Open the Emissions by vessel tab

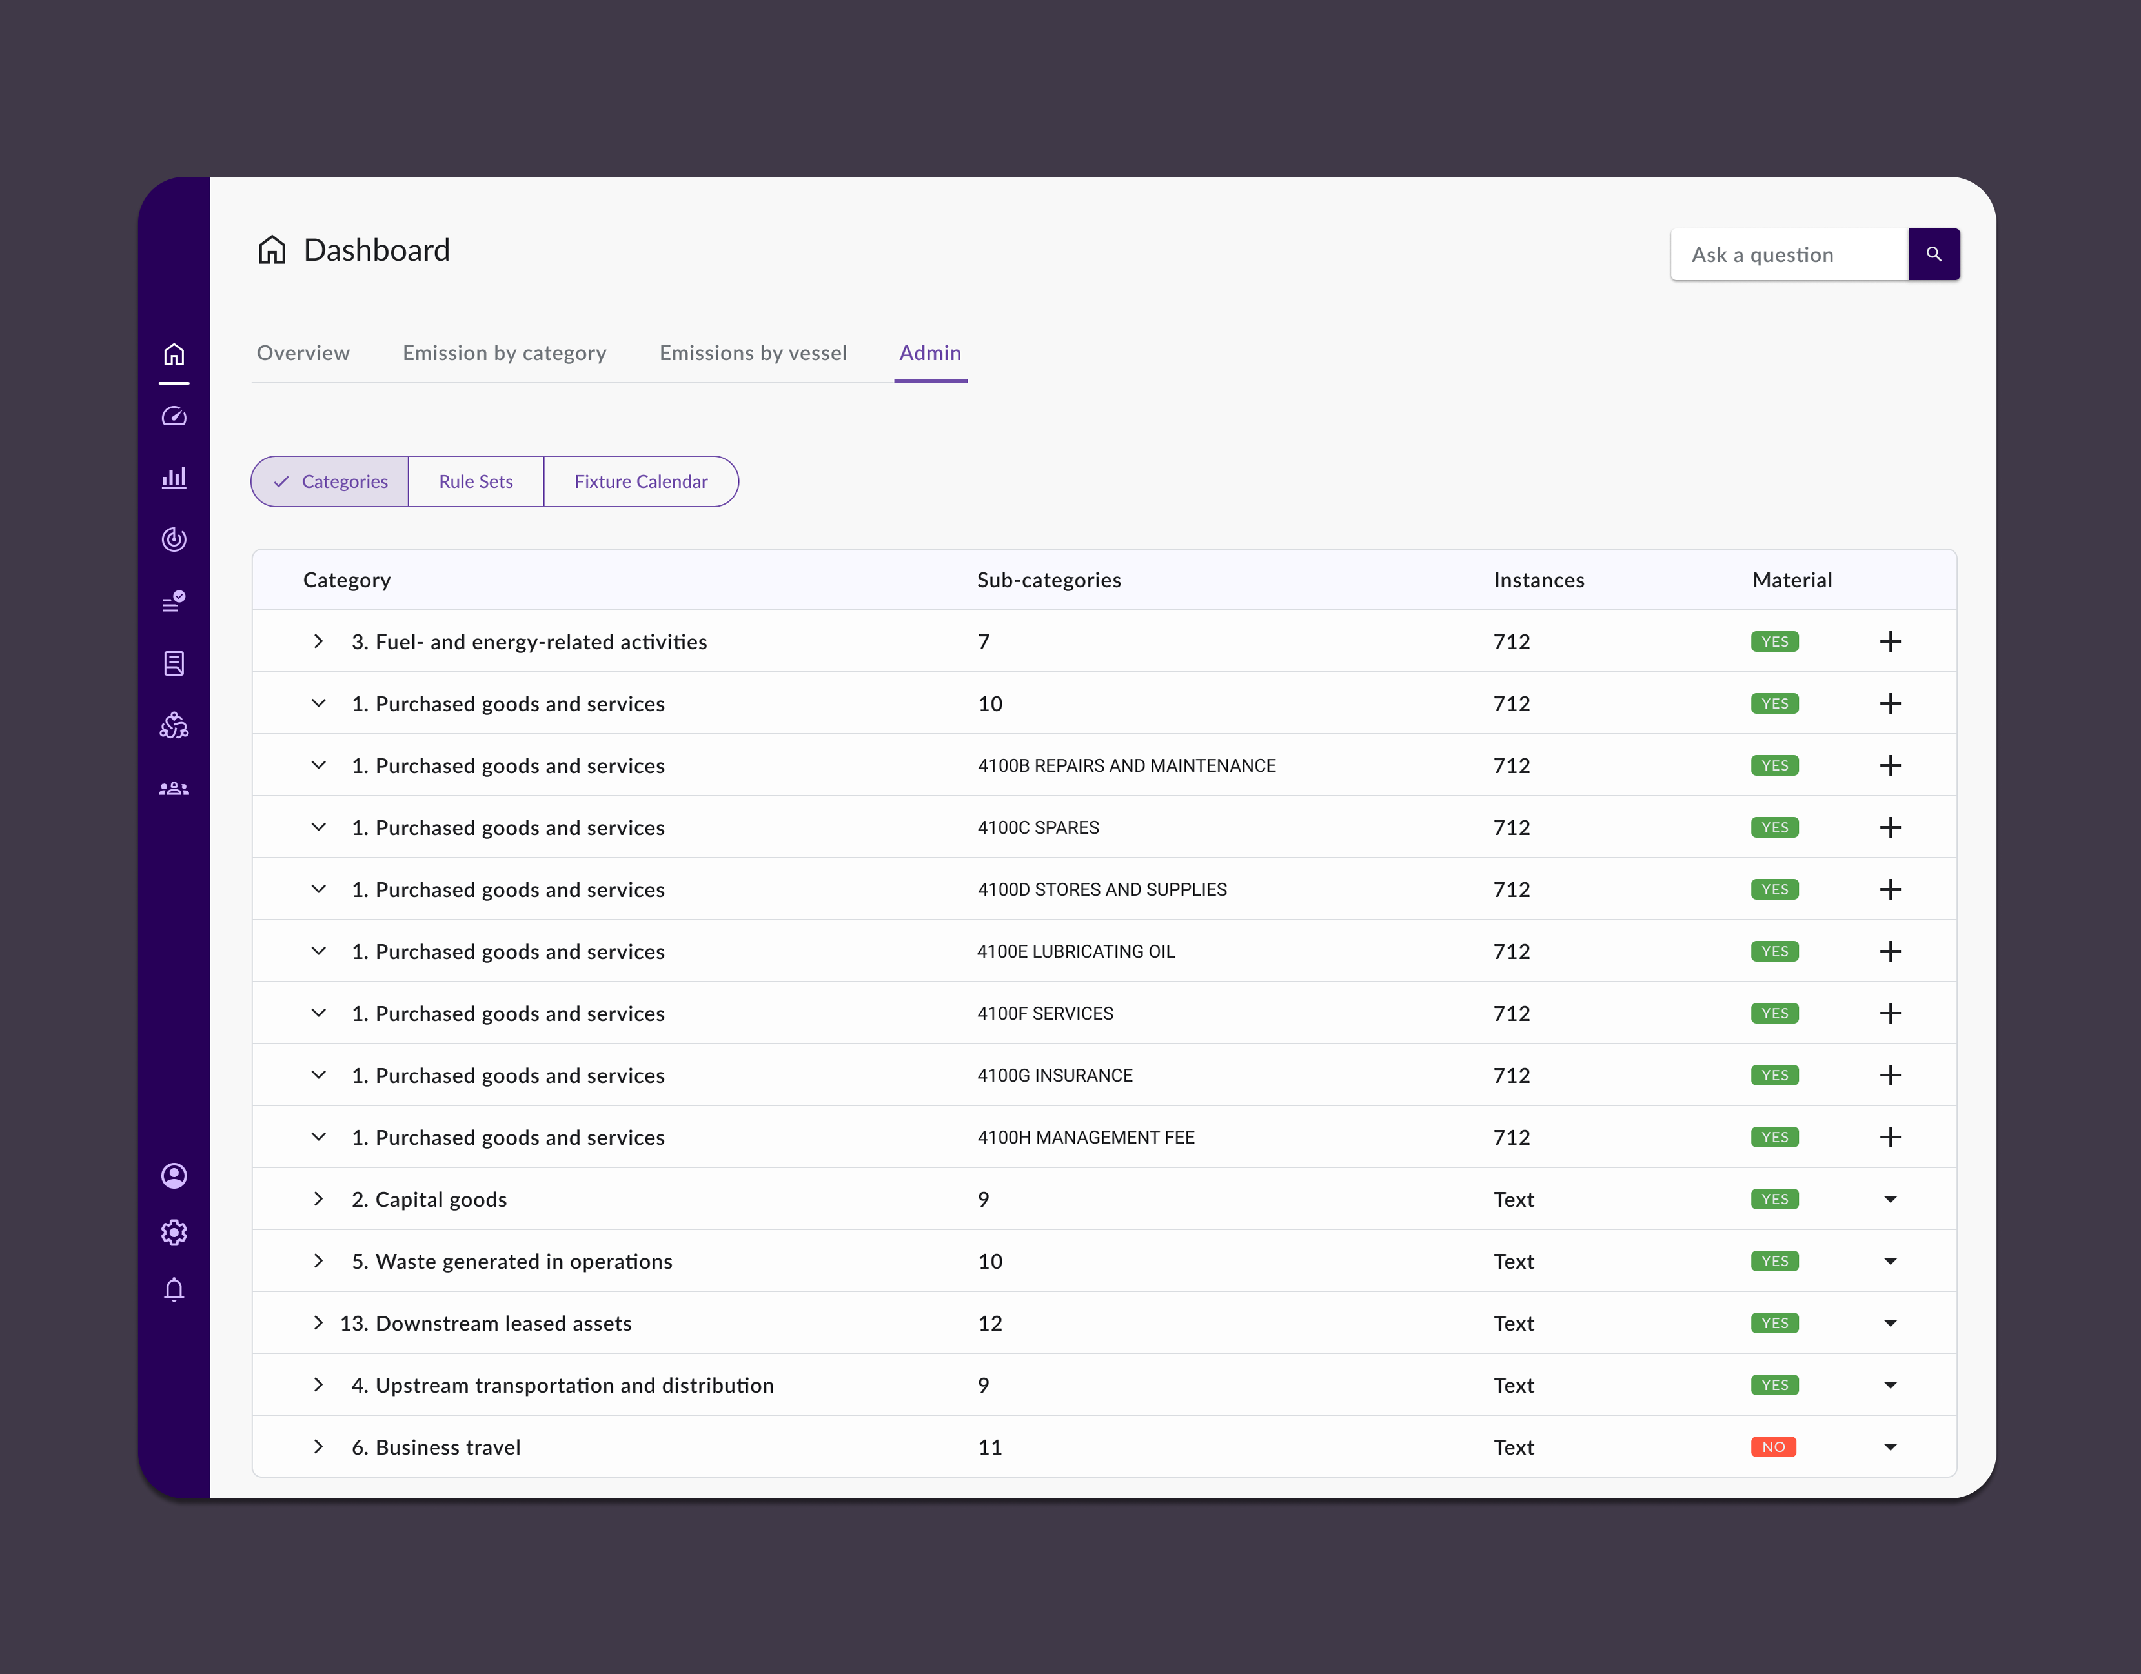coord(753,353)
